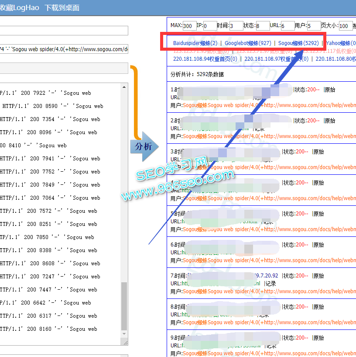This screenshot has height=357, width=356.
Task: Click the textarea resize handle corner
Action: [x=125, y=343]
